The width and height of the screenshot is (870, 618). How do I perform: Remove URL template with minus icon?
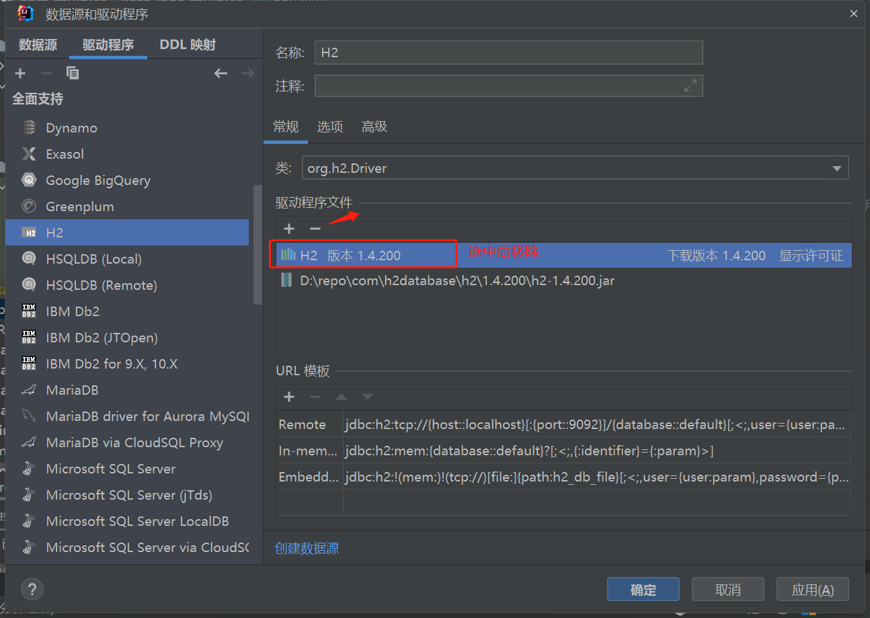point(315,397)
